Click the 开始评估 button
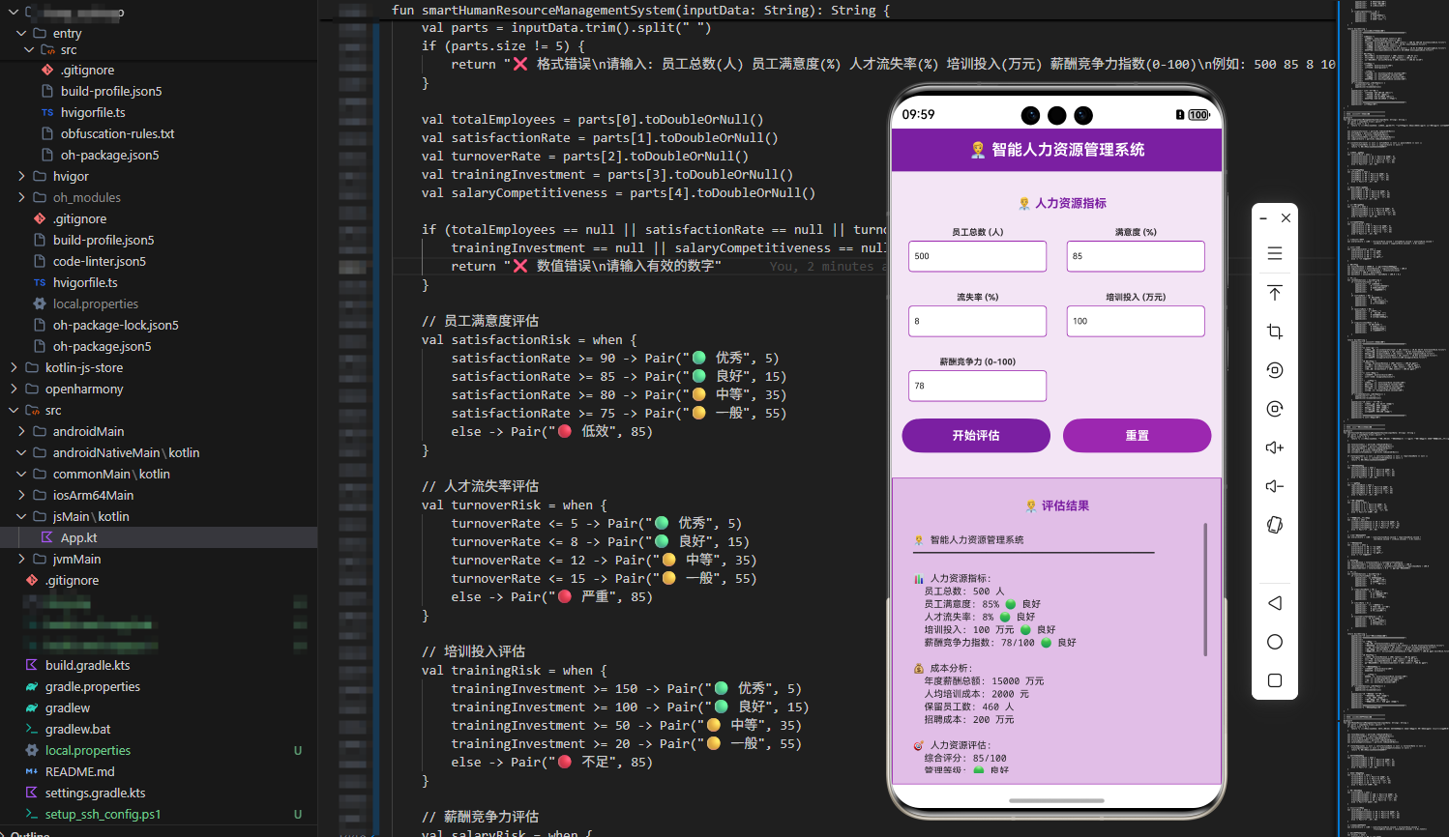The height and width of the screenshot is (837, 1449). coord(976,435)
